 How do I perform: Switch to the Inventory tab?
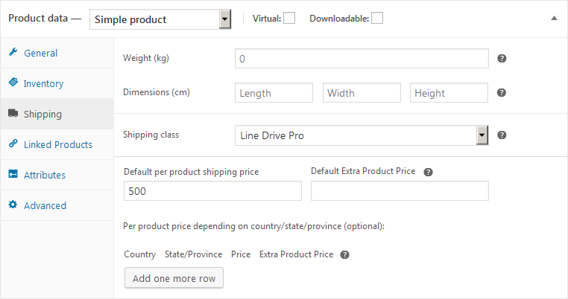pyautogui.click(x=43, y=84)
